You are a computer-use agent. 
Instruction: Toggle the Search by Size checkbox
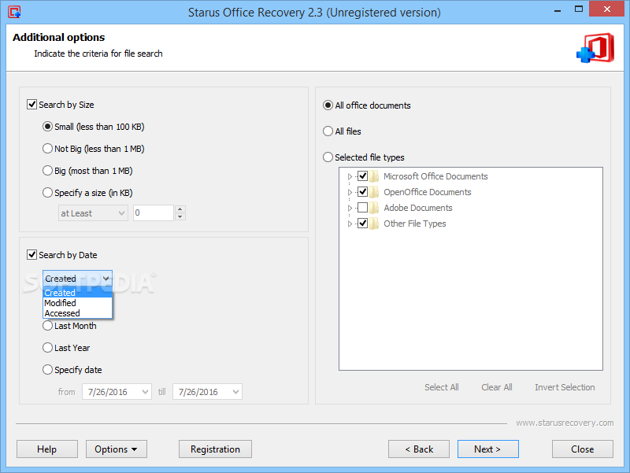pos(31,105)
